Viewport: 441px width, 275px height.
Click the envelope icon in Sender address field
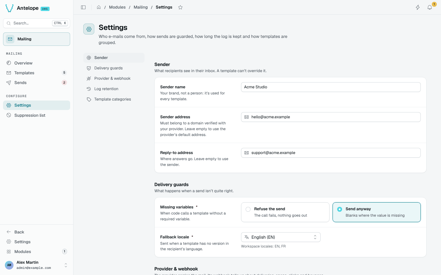coord(247,117)
